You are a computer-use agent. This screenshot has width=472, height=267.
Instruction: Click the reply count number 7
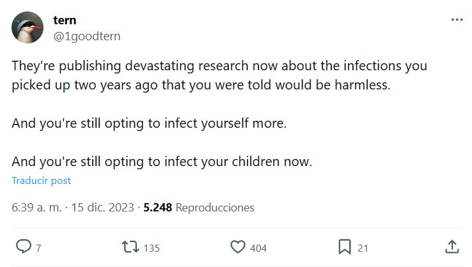(x=38, y=248)
